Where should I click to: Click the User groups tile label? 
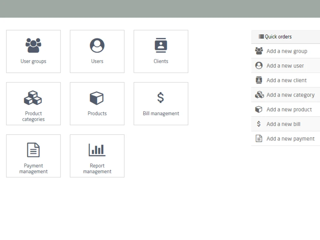click(33, 61)
